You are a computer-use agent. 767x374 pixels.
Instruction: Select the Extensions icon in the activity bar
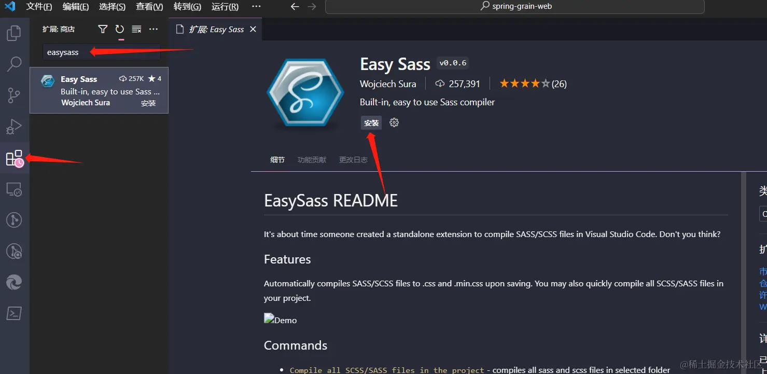point(15,158)
